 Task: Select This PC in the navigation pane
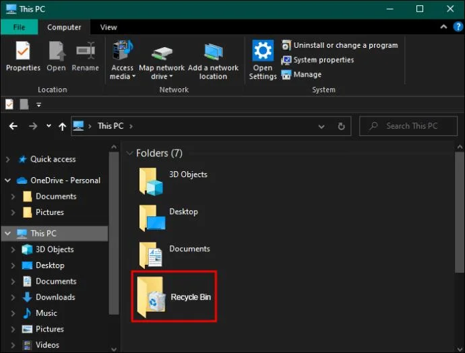coord(43,234)
